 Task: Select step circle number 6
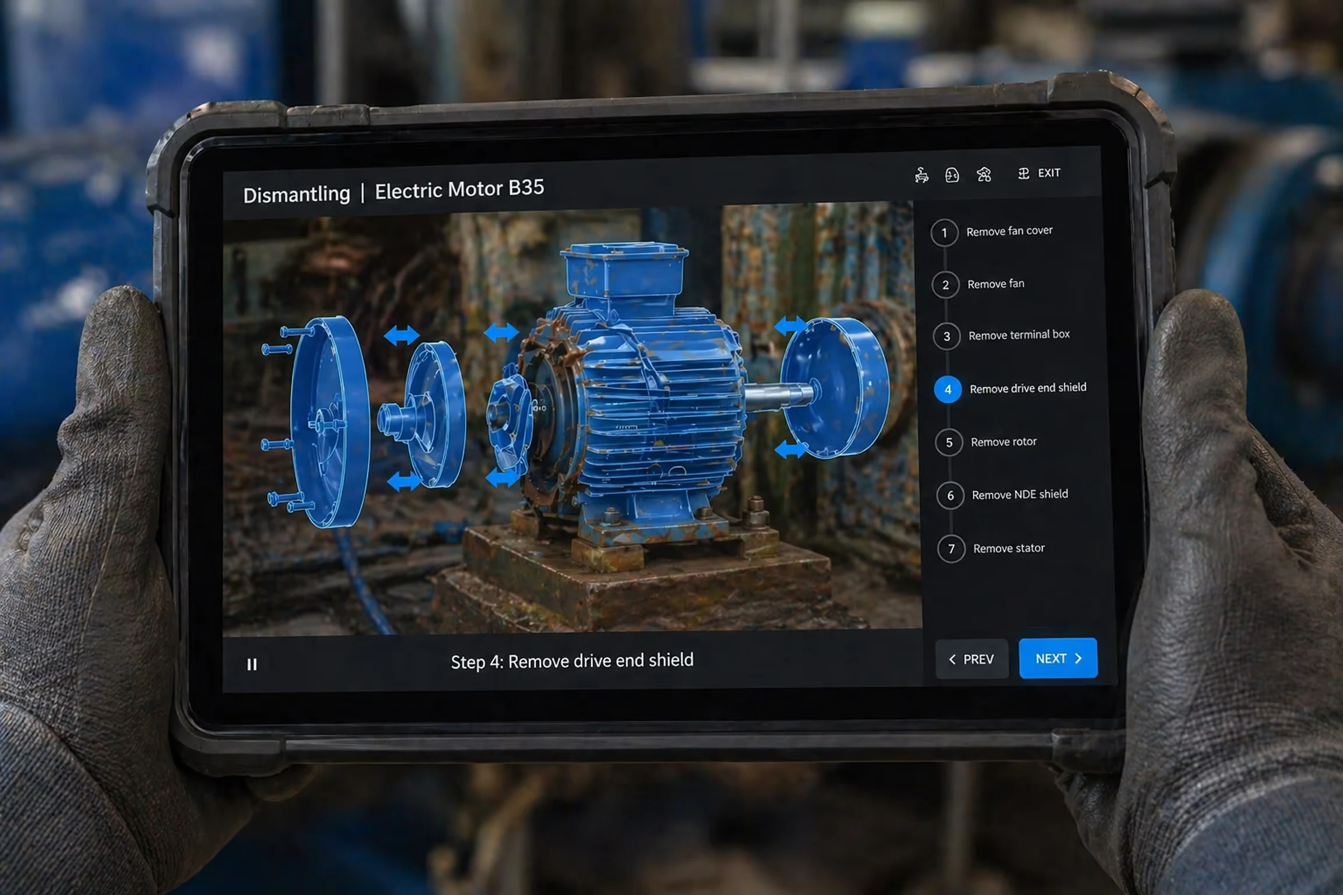(950, 495)
